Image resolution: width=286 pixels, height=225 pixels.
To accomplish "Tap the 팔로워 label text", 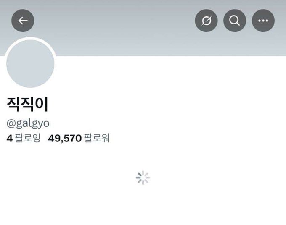I will click(97, 138).
